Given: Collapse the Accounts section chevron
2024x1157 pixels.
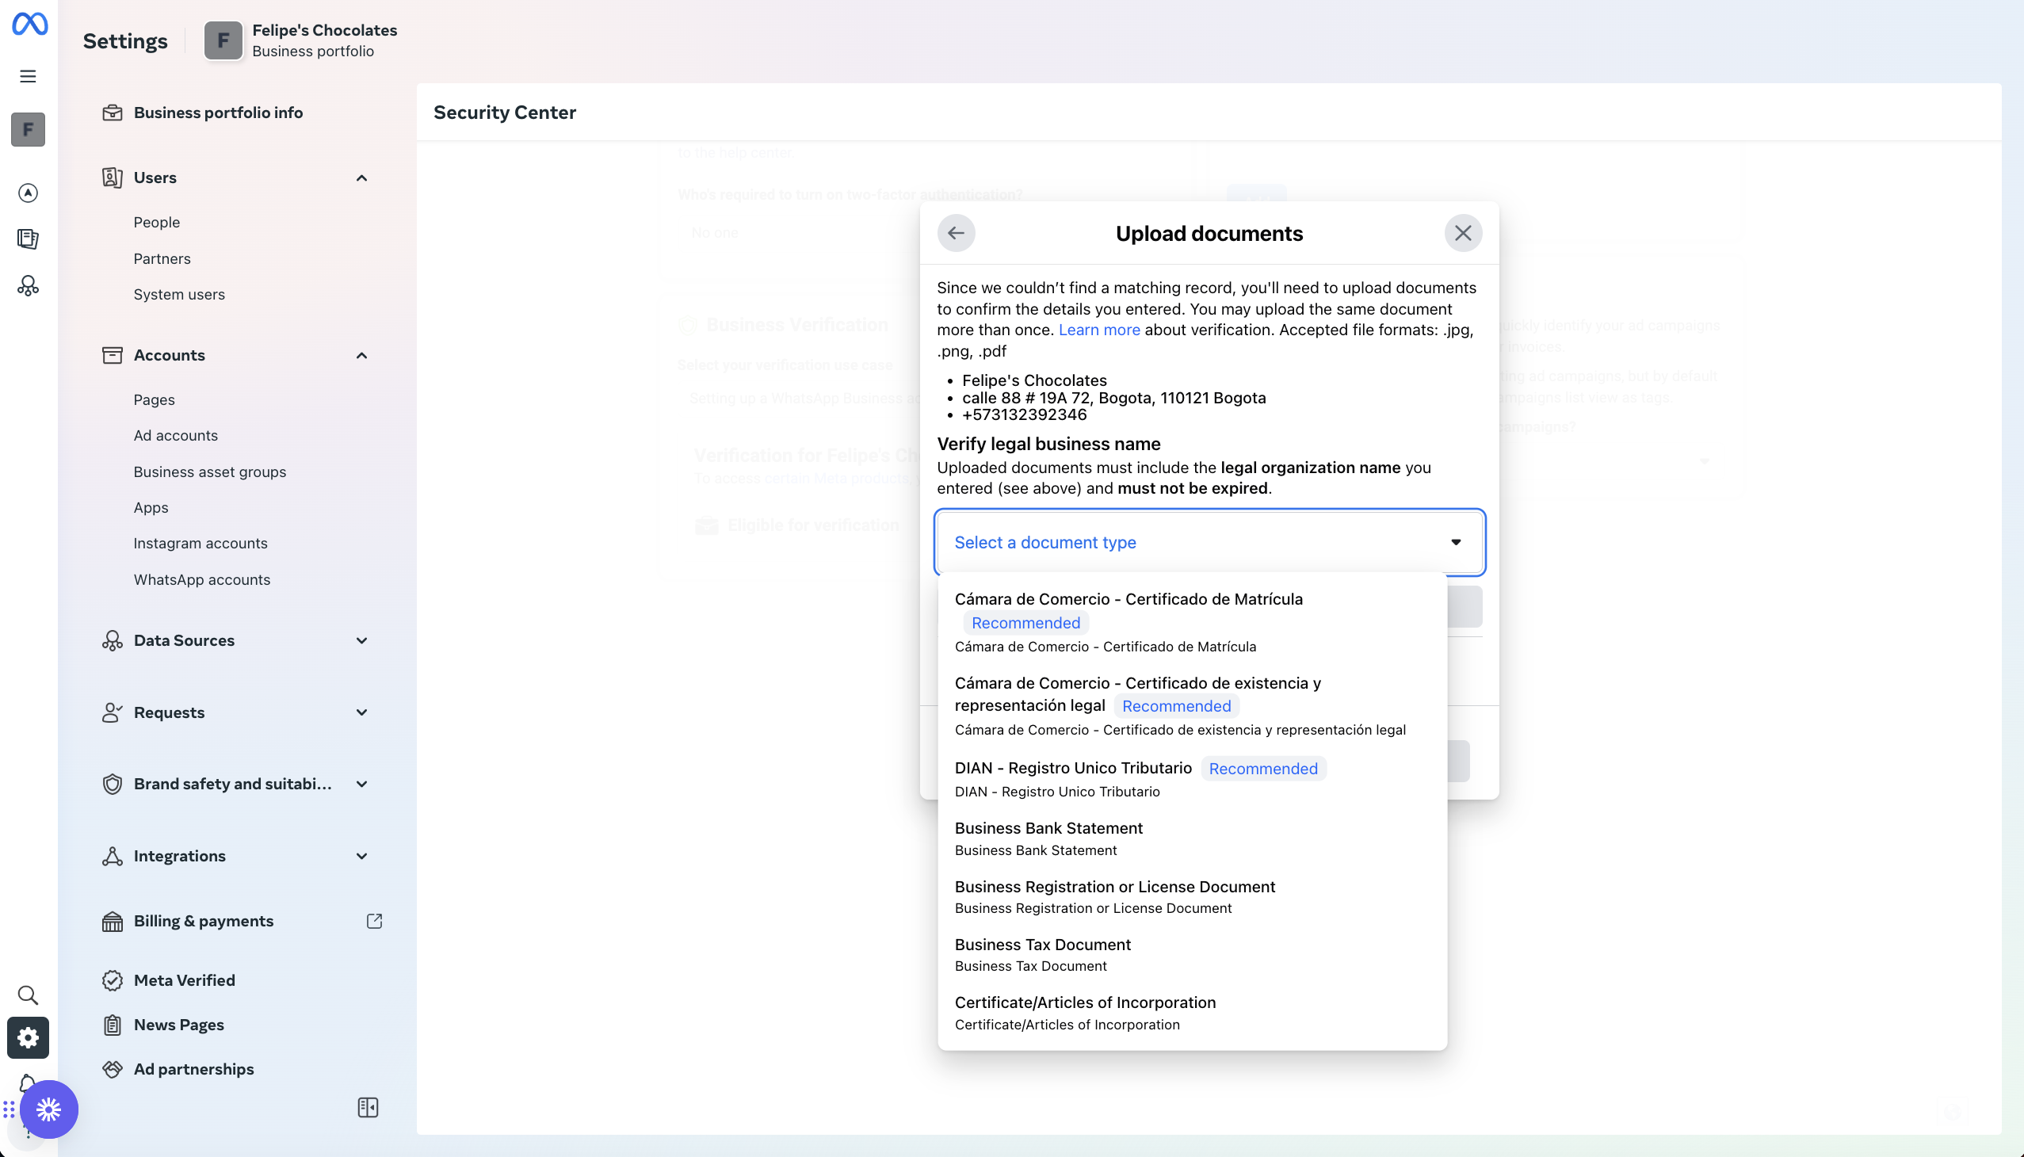Looking at the screenshot, I should point(361,355).
